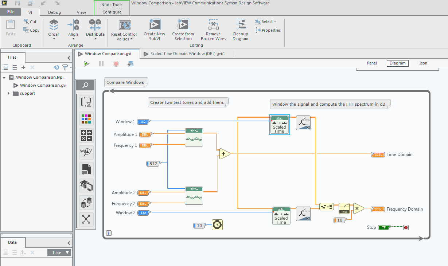Open the network nodes palette icon
This screenshot has width=448, height=266.
click(x=86, y=219)
